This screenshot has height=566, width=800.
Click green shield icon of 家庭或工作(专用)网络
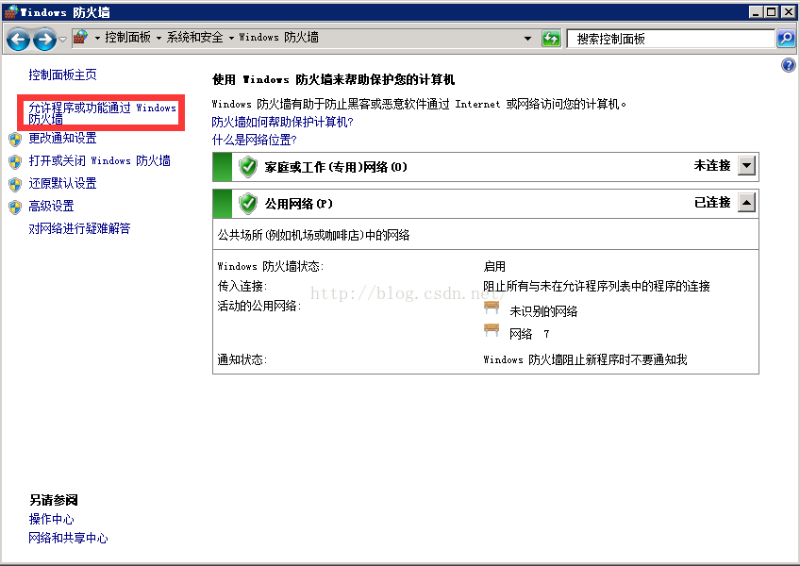pos(248,167)
